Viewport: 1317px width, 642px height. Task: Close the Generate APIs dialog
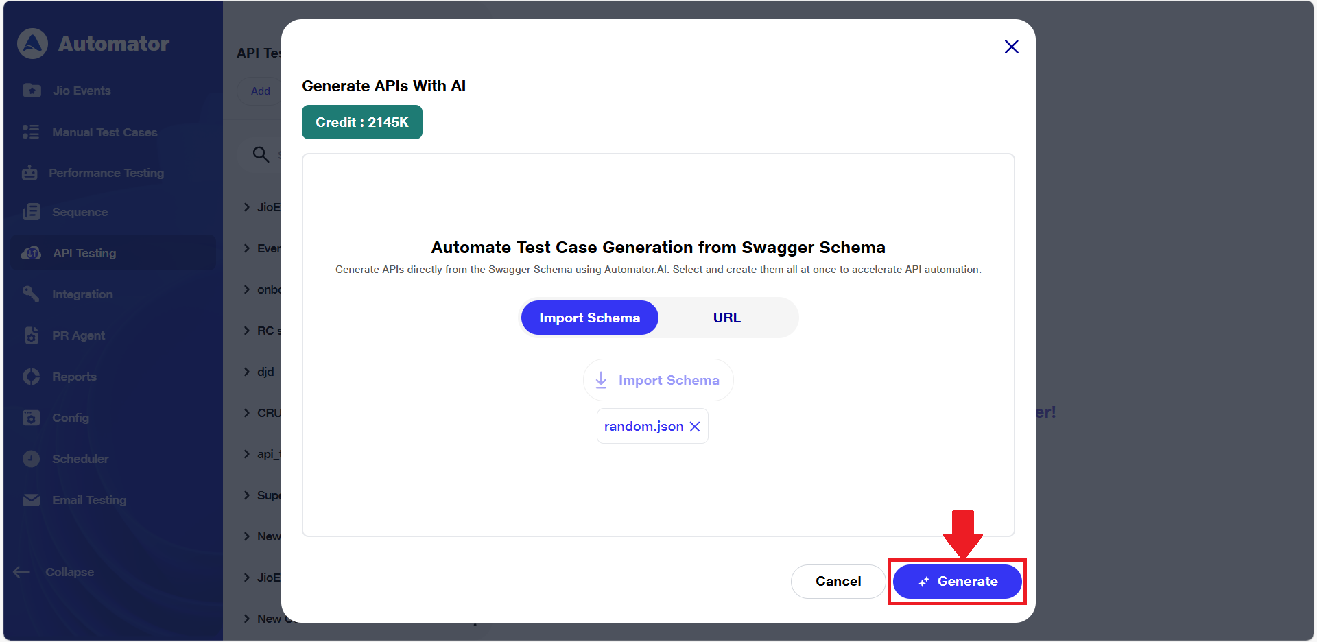(x=1011, y=47)
